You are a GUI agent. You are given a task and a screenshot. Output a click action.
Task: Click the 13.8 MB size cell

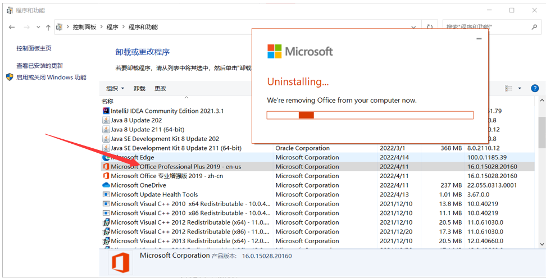click(451, 204)
